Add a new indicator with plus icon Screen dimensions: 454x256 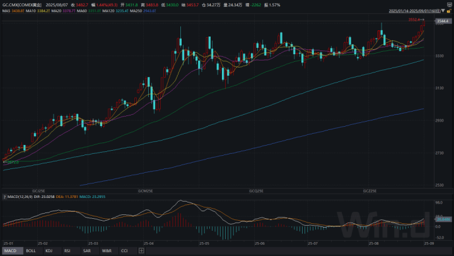141,250
